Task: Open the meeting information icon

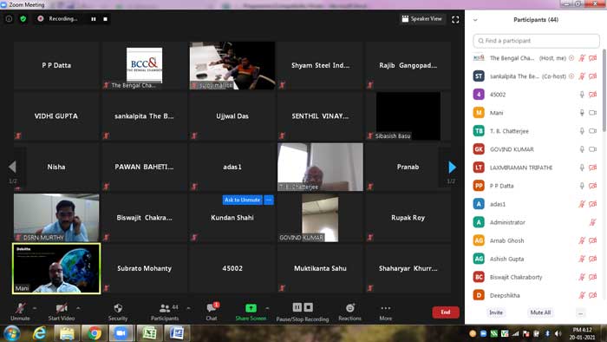Action: click(9, 18)
